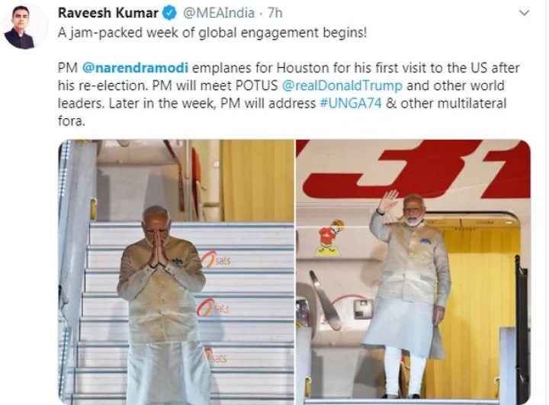
Task: Click the topmost sats logo on stairs
Action: tap(216, 259)
